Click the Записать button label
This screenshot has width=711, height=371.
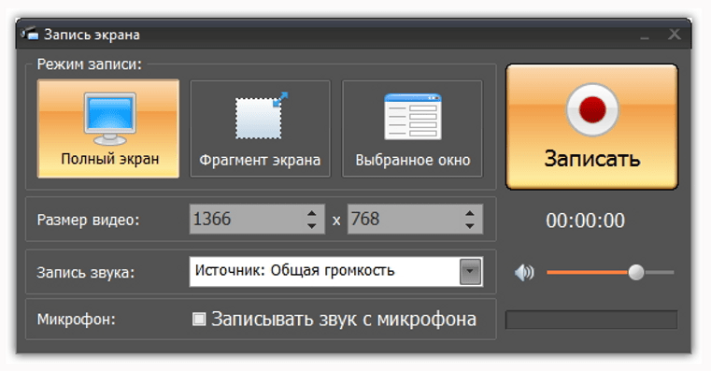[x=592, y=159]
